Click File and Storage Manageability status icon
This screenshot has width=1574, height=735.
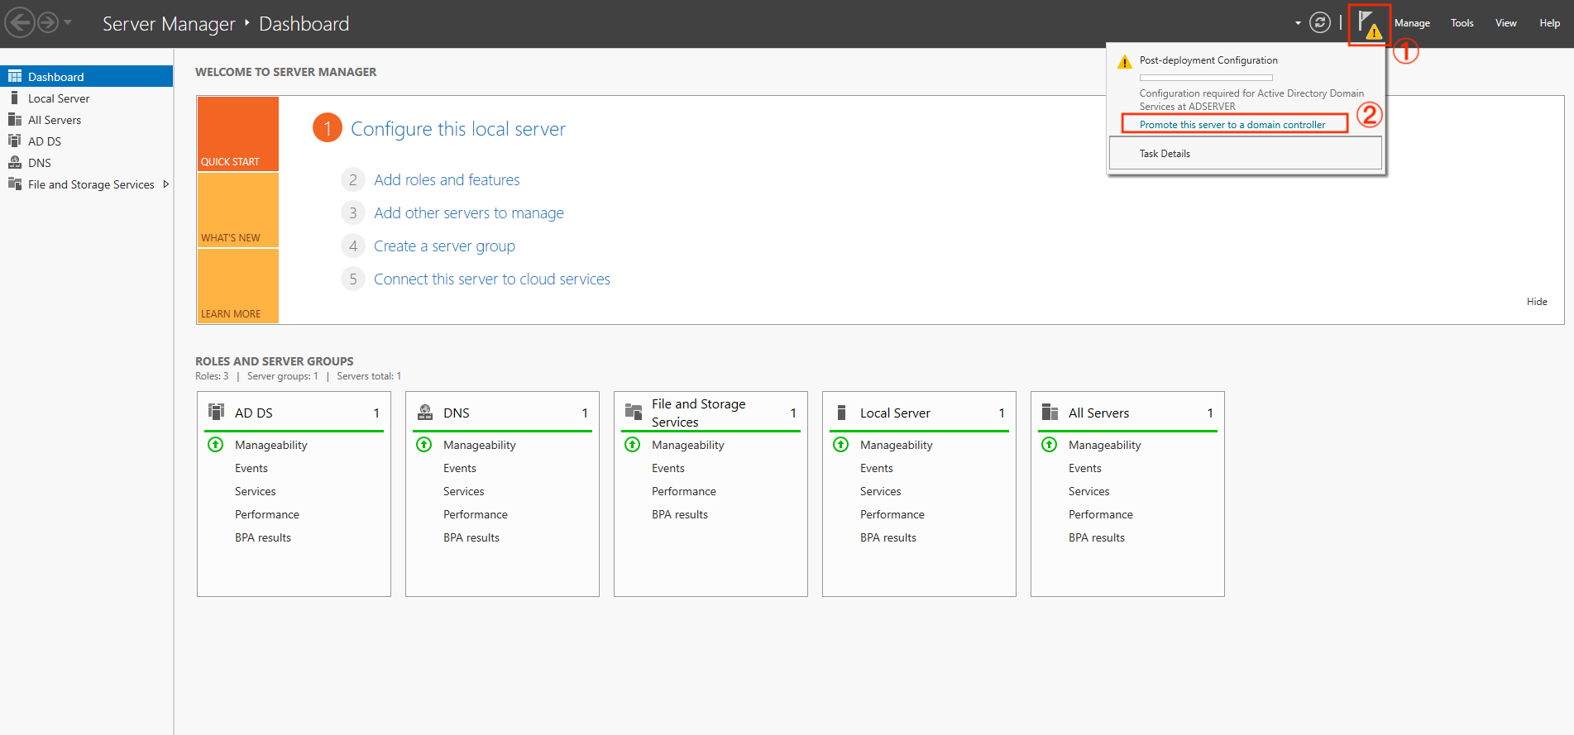click(x=632, y=444)
